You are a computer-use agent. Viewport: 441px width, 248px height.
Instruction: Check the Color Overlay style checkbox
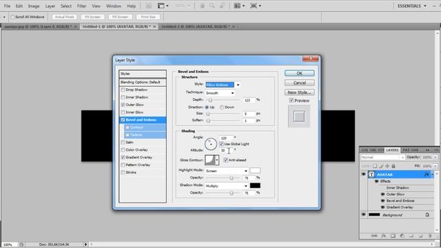coord(123,150)
